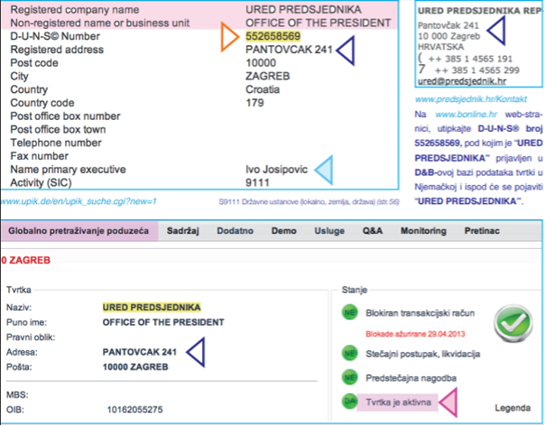Click the red 0 ZAGREB heading

coord(26,260)
